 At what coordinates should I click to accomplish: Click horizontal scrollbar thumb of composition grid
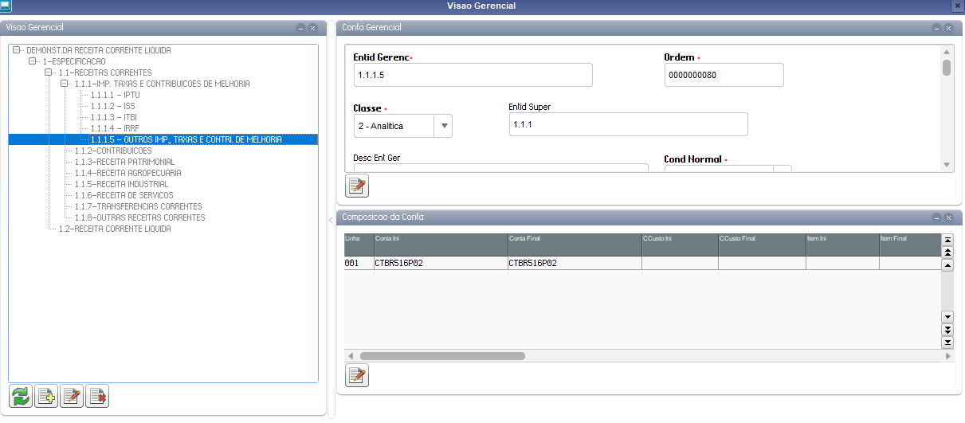pos(442,356)
